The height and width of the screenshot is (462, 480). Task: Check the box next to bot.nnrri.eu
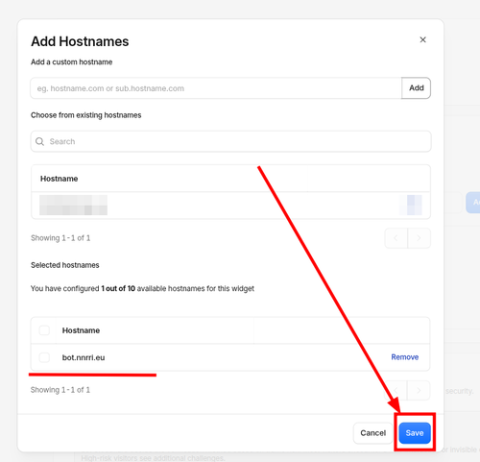tap(44, 357)
